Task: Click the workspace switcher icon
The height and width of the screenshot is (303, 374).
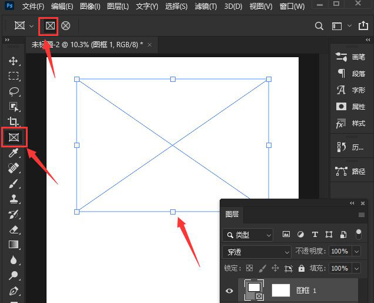Action: click(337, 26)
